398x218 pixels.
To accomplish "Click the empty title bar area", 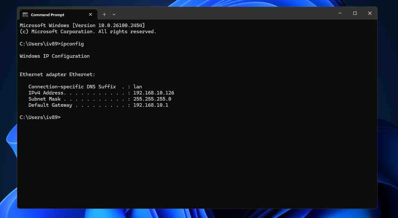I will (x=227, y=14).
